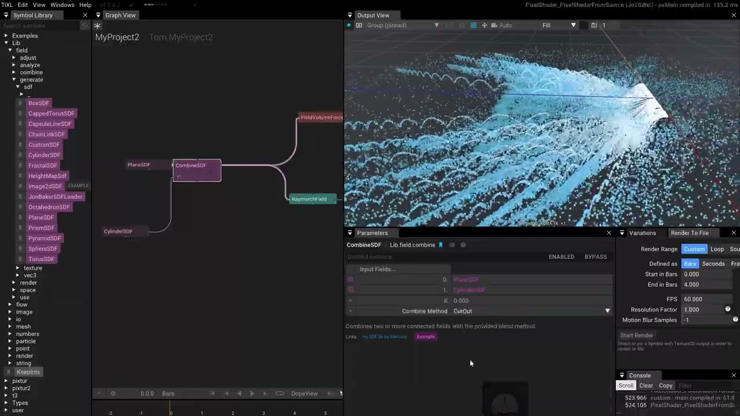Collapse the sdf tree node
The width and height of the screenshot is (740, 416).
(18, 87)
